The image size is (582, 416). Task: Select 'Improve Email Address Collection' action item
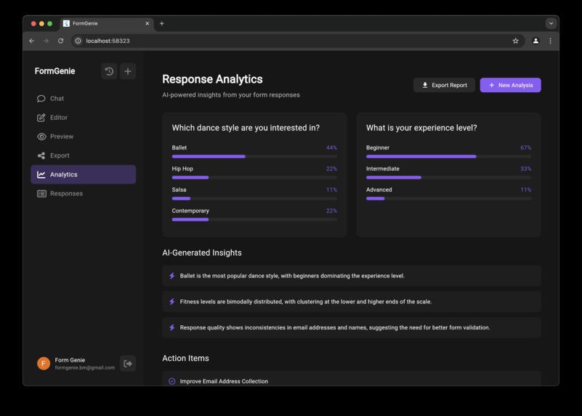pyautogui.click(x=352, y=378)
